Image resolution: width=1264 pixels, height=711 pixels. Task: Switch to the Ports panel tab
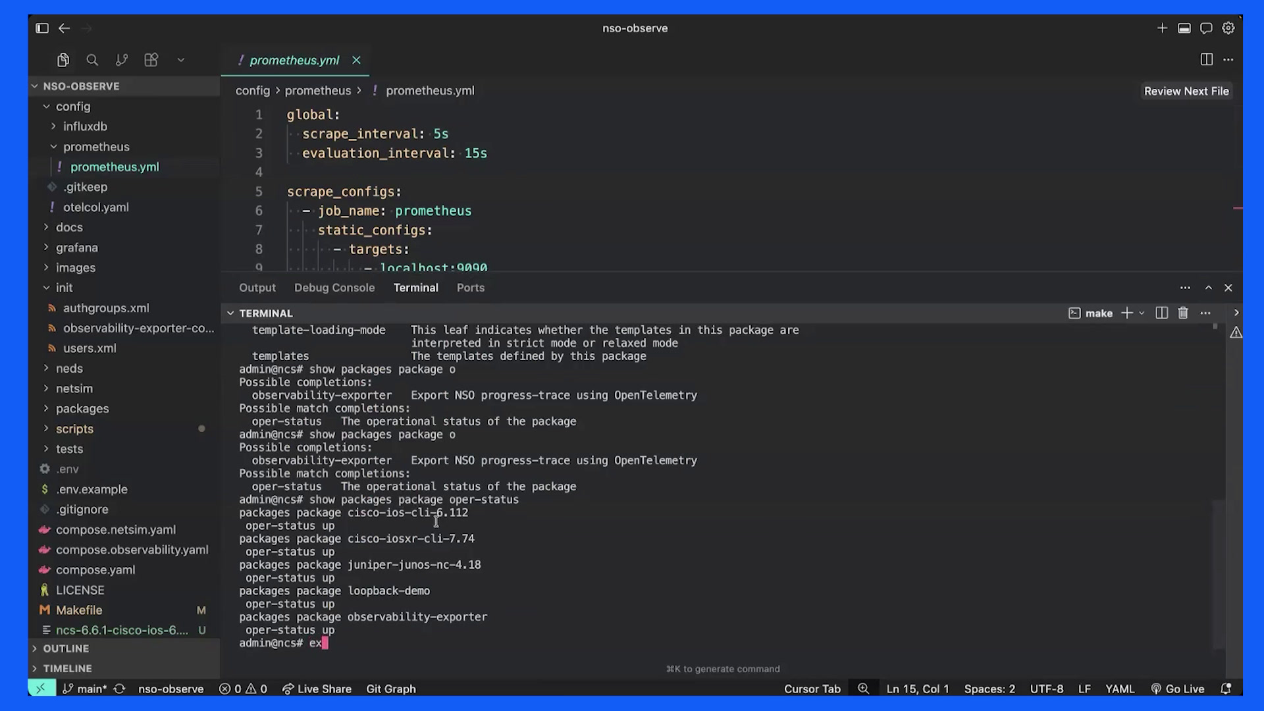tap(471, 288)
